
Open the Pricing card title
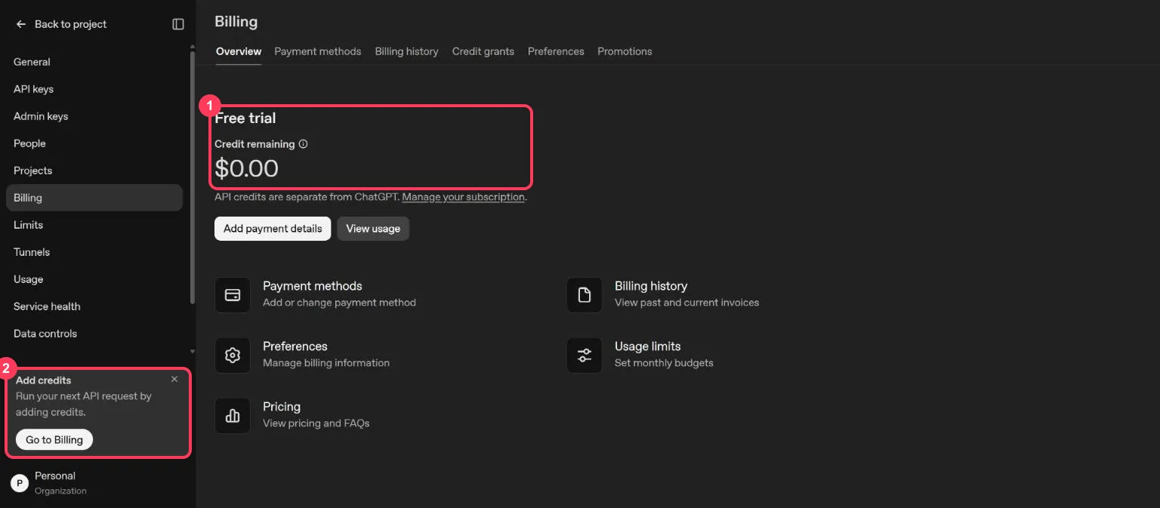pyautogui.click(x=282, y=407)
